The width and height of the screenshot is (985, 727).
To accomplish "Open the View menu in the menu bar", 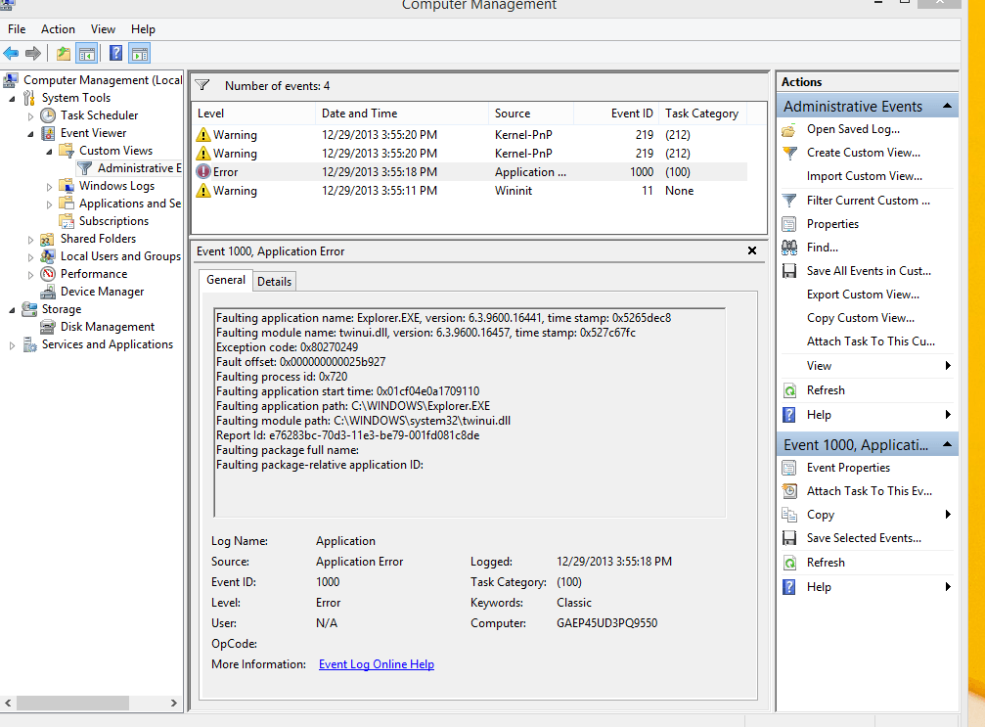I will 103,29.
